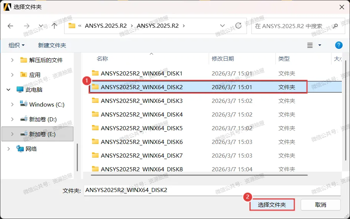Click the folder icon in address bar
The height and width of the screenshot is (219, 350).
pyautogui.click(x=72, y=26)
